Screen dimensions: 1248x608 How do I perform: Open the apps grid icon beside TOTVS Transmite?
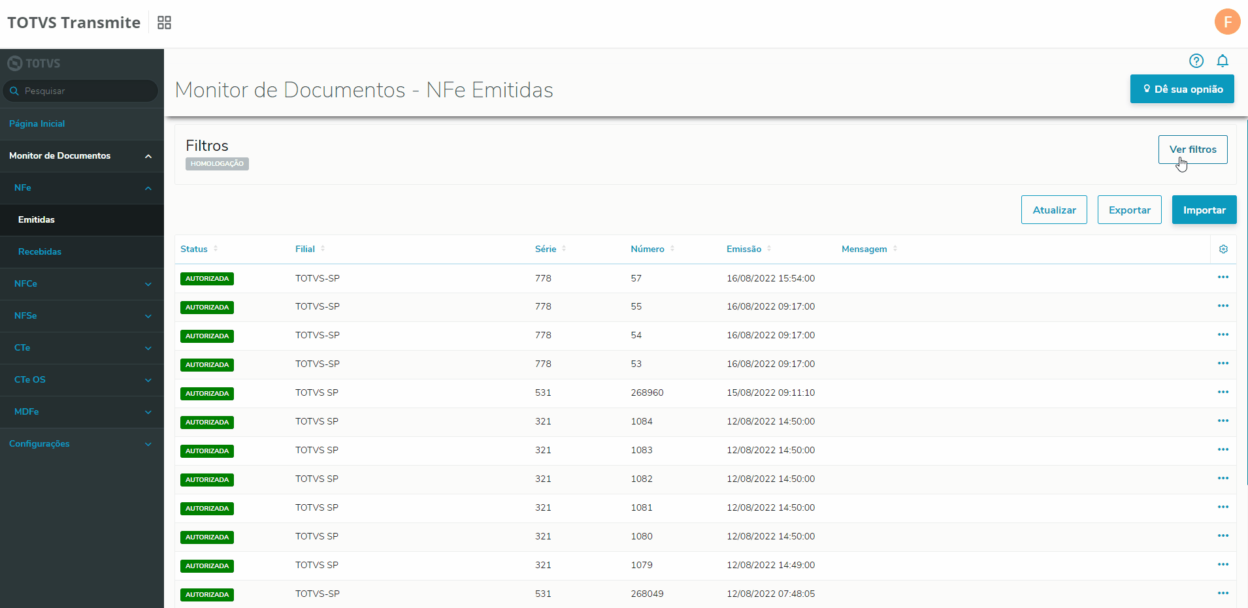point(164,23)
